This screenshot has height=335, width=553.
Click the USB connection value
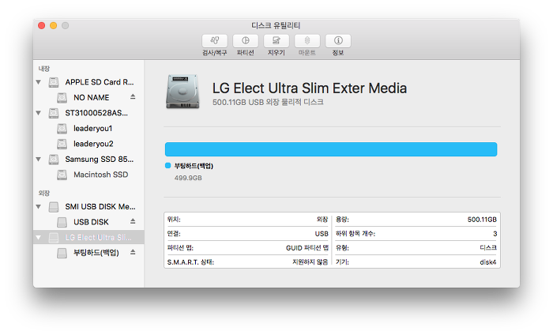click(x=322, y=234)
